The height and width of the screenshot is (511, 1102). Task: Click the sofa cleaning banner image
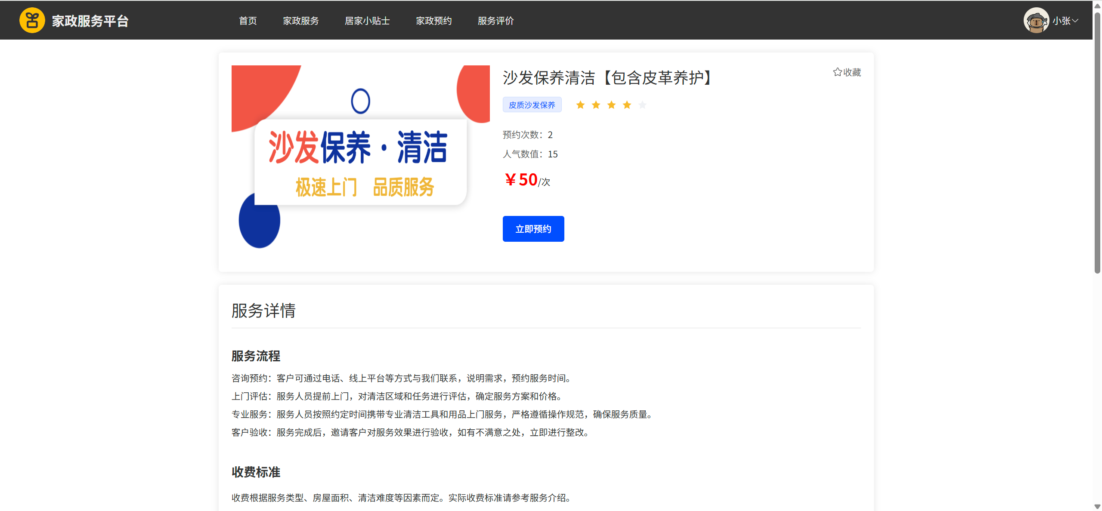point(361,157)
